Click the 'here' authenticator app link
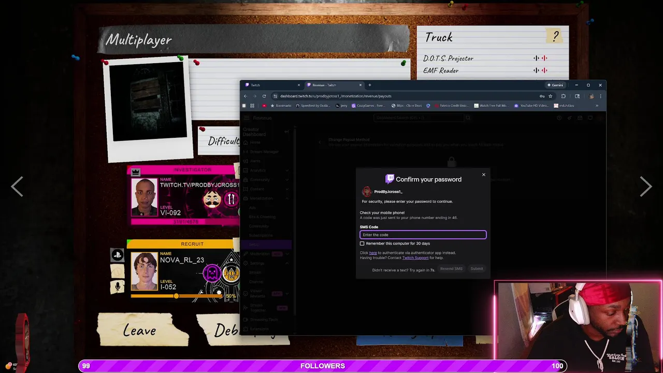 coord(373,253)
